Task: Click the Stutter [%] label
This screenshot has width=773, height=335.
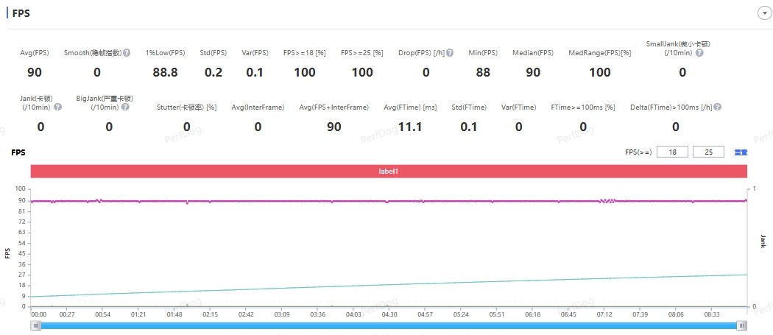Action: pyautogui.click(x=187, y=107)
